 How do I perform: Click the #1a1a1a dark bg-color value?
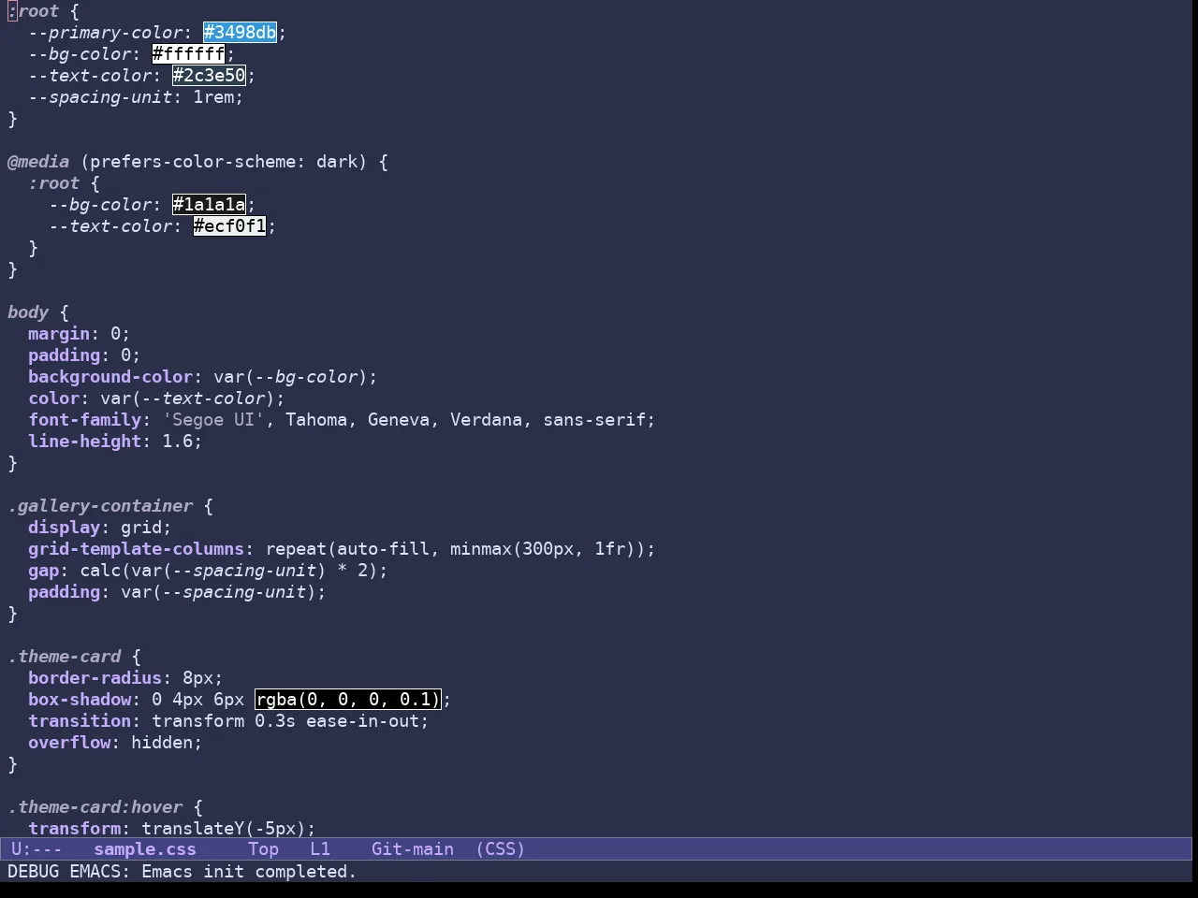click(209, 205)
